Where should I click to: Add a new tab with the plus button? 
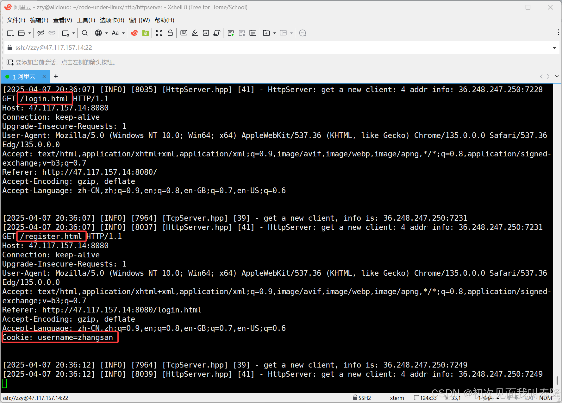(x=56, y=76)
